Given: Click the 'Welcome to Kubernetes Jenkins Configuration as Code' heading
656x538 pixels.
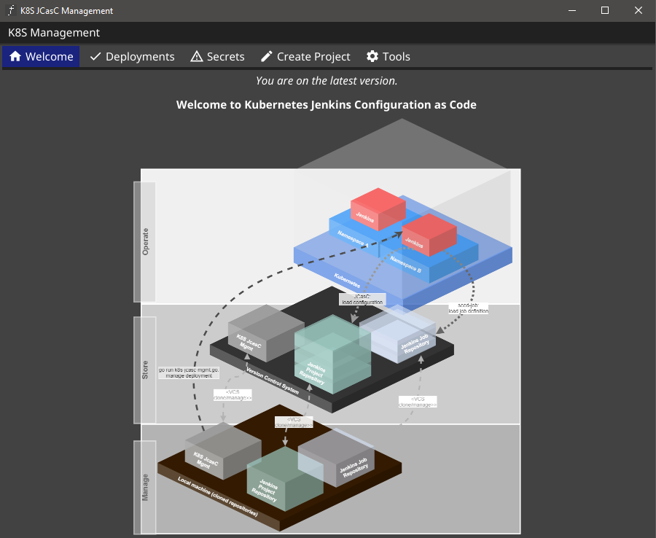Looking at the screenshot, I should (x=327, y=104).
